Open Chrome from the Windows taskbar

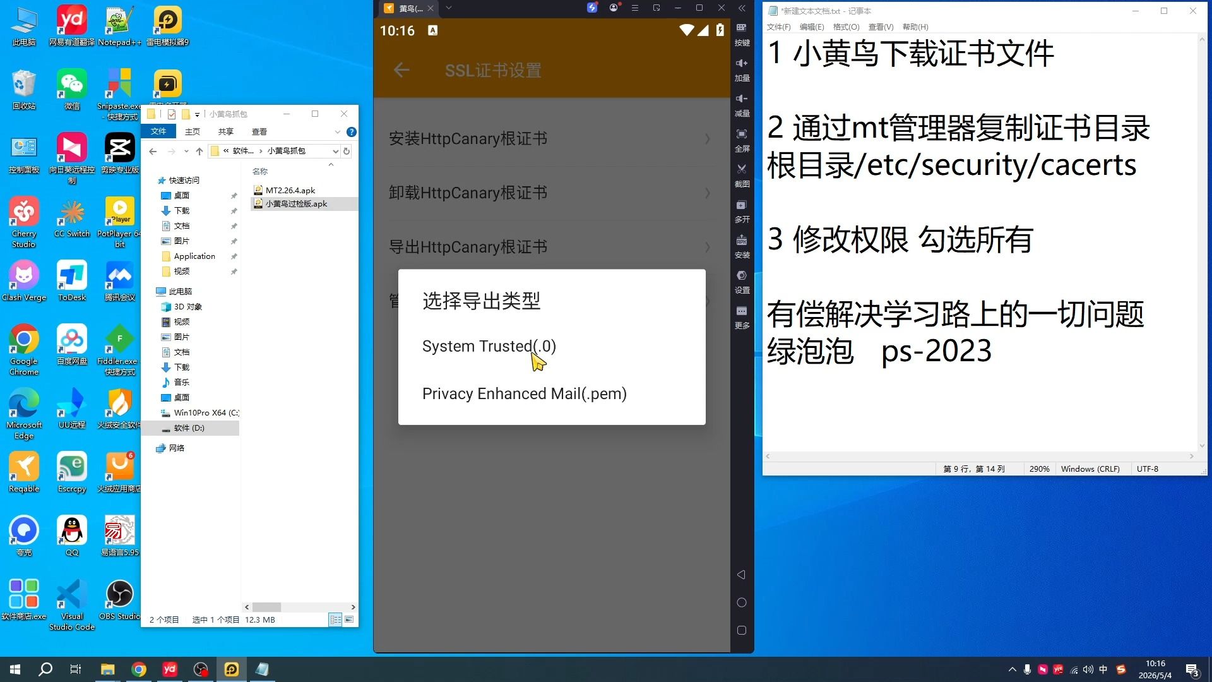tap(139, 669)
